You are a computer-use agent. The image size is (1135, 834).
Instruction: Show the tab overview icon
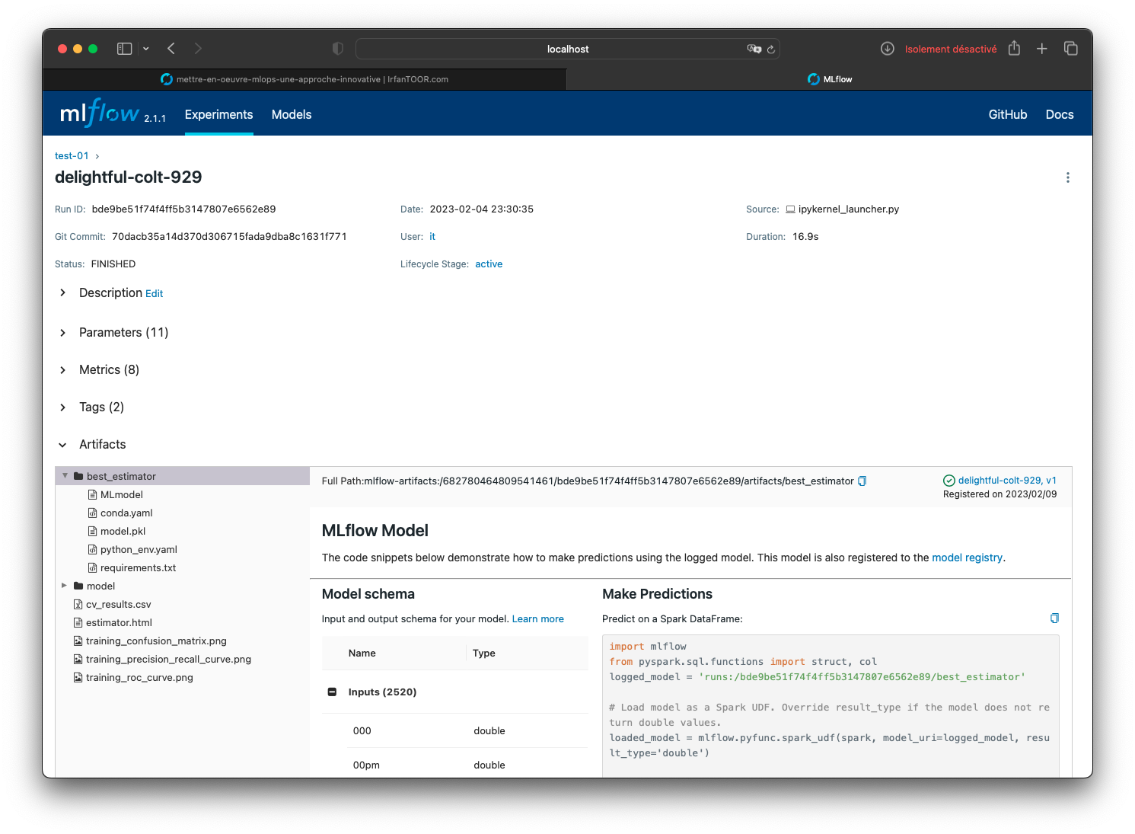(x=1070, y=49)
